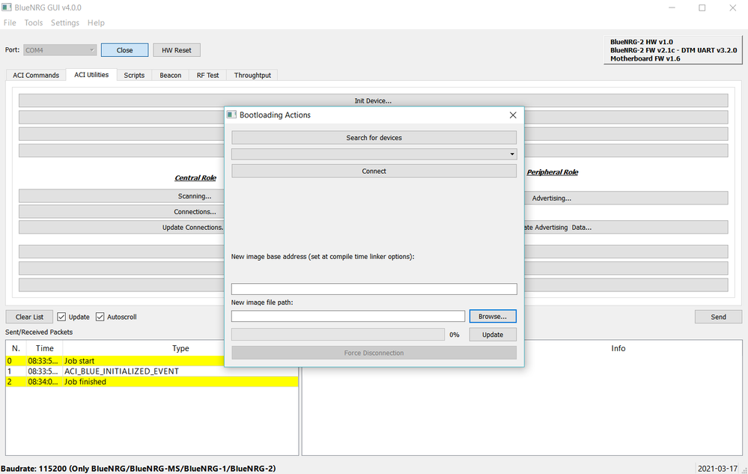Click the Clear List button
This screenshot has width=748, height=474.
click(30, 317)
